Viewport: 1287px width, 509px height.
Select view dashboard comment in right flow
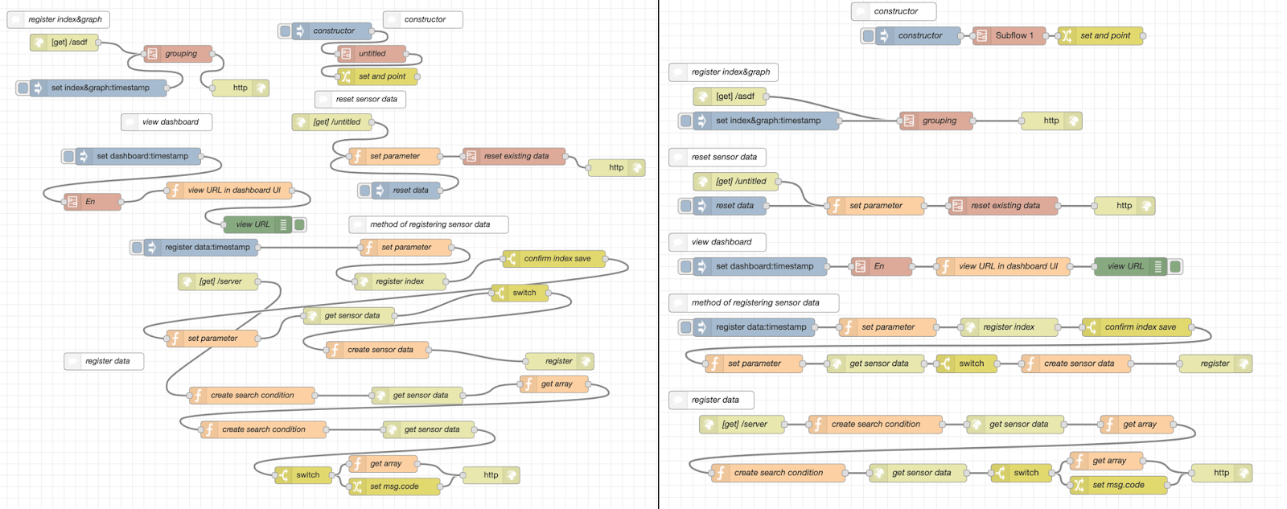click(718, 242)
